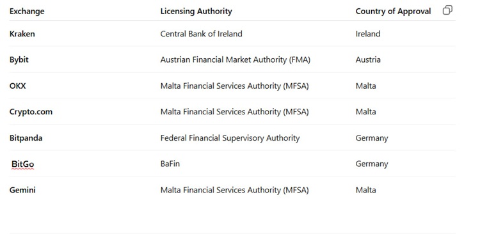Click the BaFin licensing authority cell
Screen dimensions: 480x234
(x=170, y=164)
